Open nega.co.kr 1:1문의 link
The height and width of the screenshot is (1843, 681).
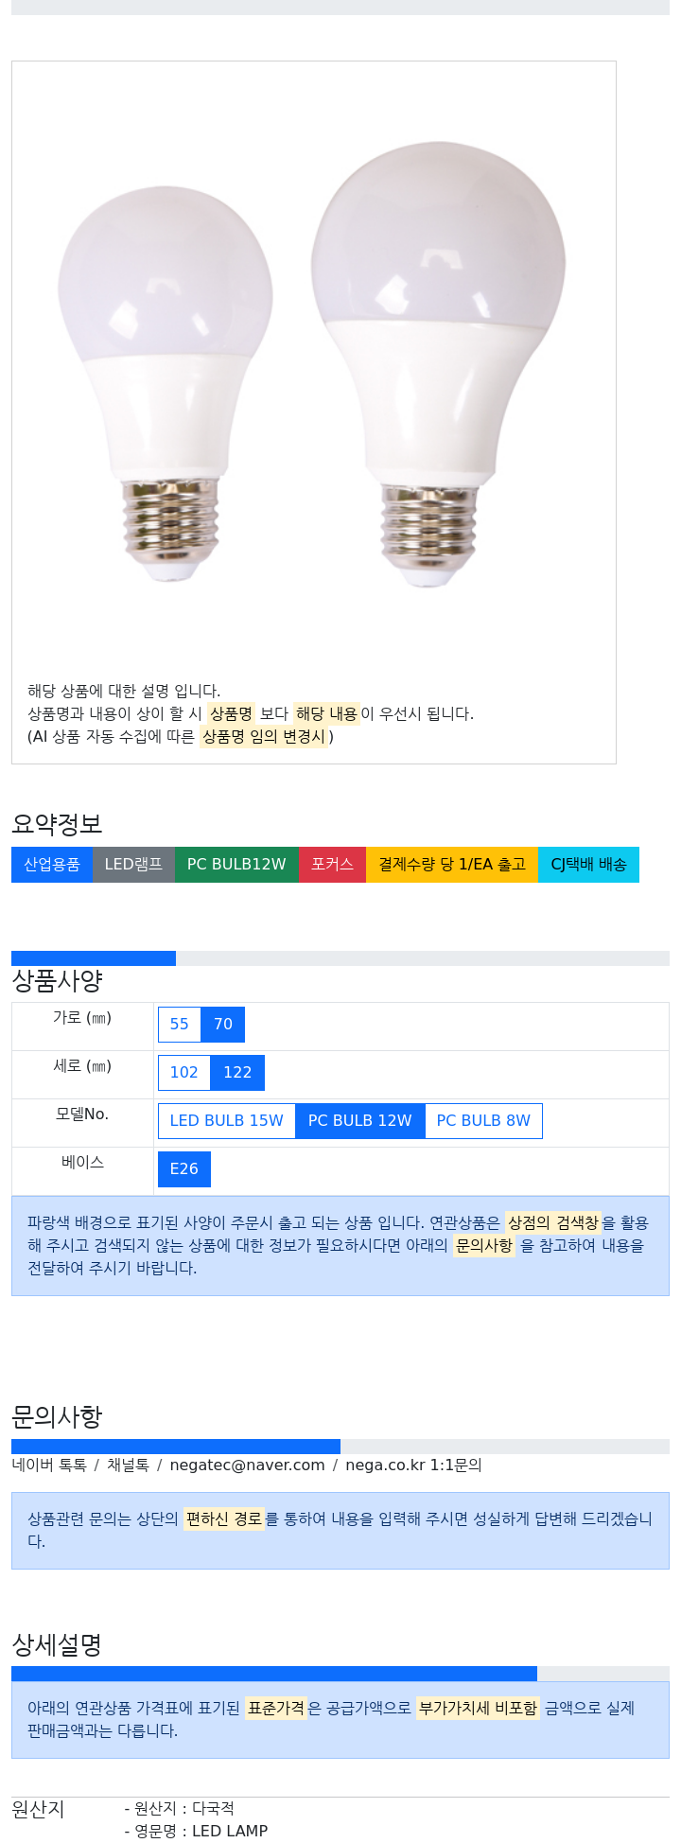click(413, 1466)
